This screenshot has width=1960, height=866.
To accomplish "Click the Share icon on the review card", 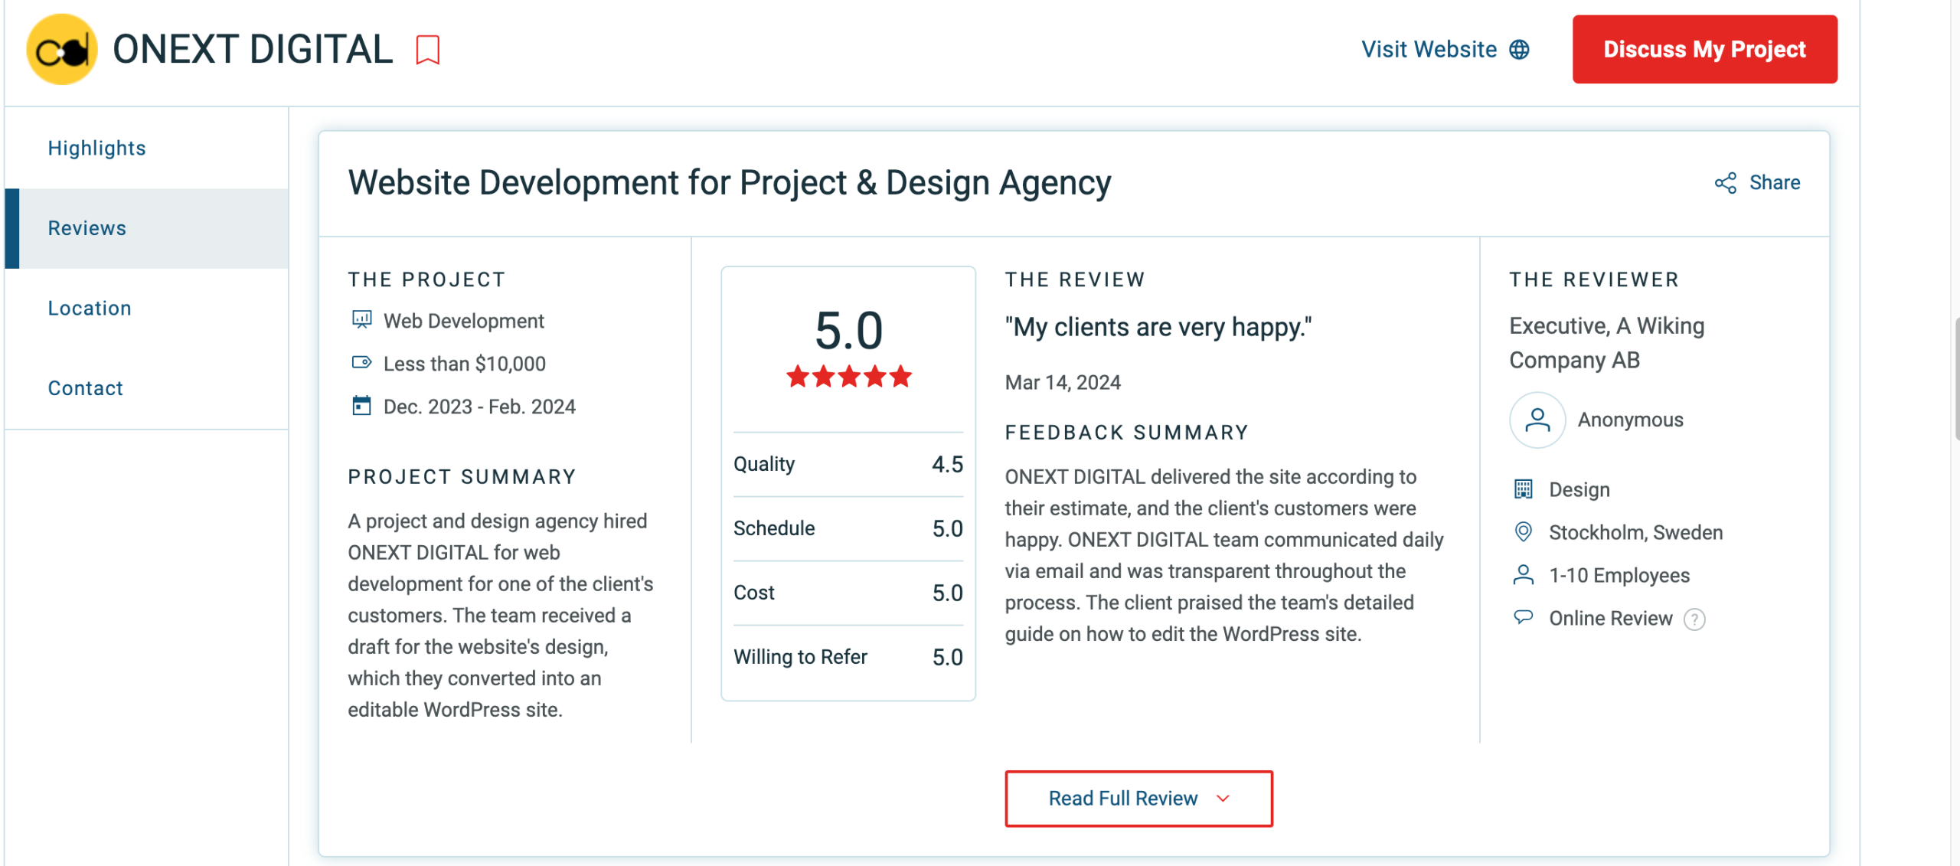I will pyautogui.click(x=1725, y=182).
